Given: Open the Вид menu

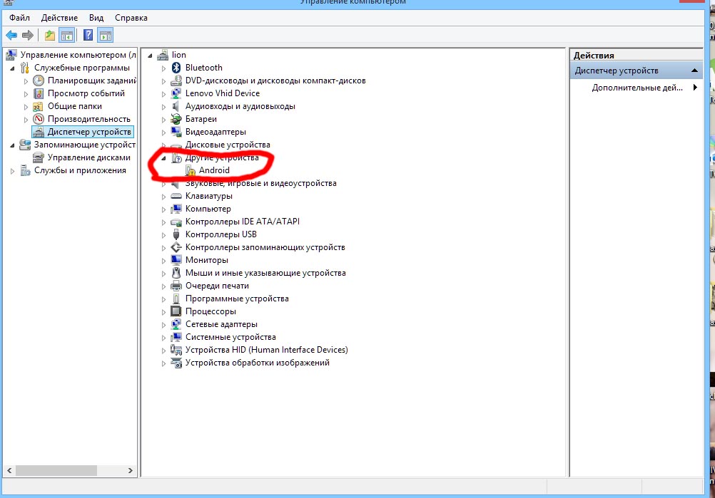Looking at the screenshot, I should (x=96, y=18).
